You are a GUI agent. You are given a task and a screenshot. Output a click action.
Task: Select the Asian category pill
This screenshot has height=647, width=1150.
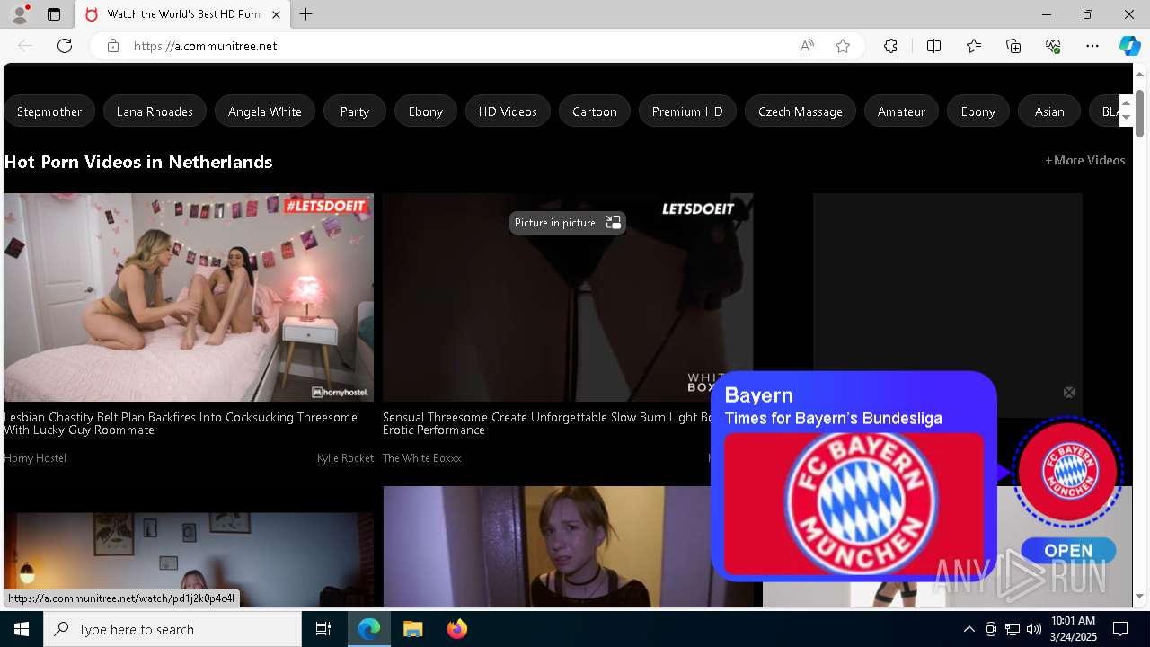pyautogui.click(x=1049, y=111)
